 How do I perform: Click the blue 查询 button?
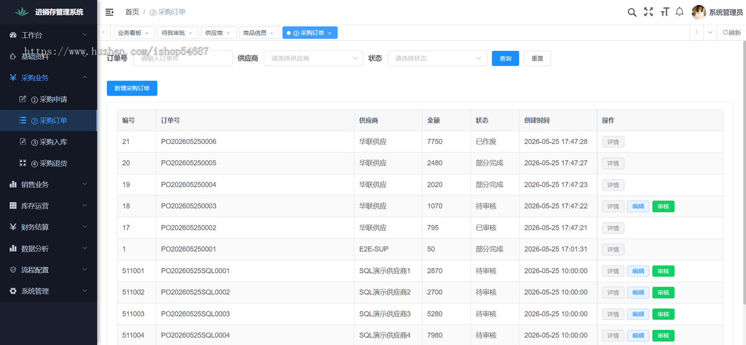[x=505, y=58]
